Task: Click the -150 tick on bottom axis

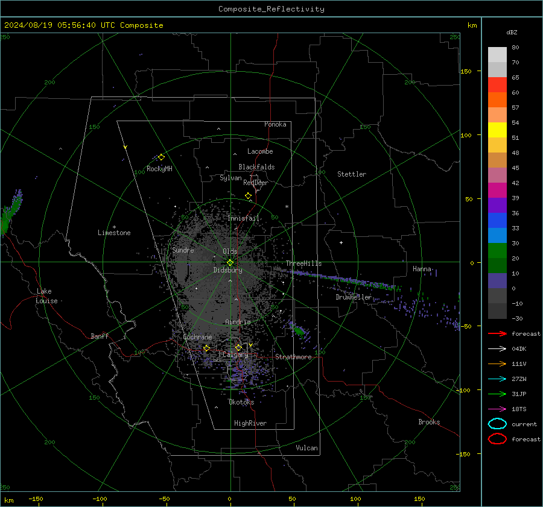Action: point(36,499)
